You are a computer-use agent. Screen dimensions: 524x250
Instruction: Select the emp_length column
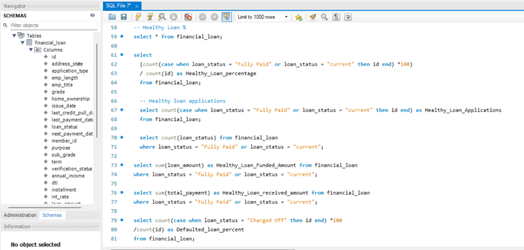coord(64,78)
